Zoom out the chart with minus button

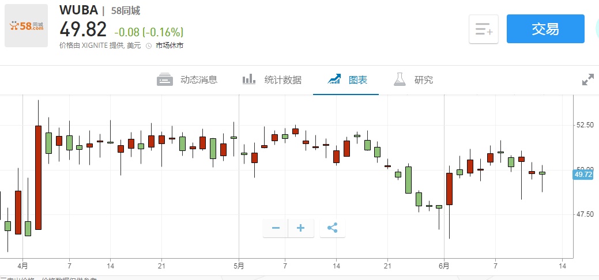point(276,228)
